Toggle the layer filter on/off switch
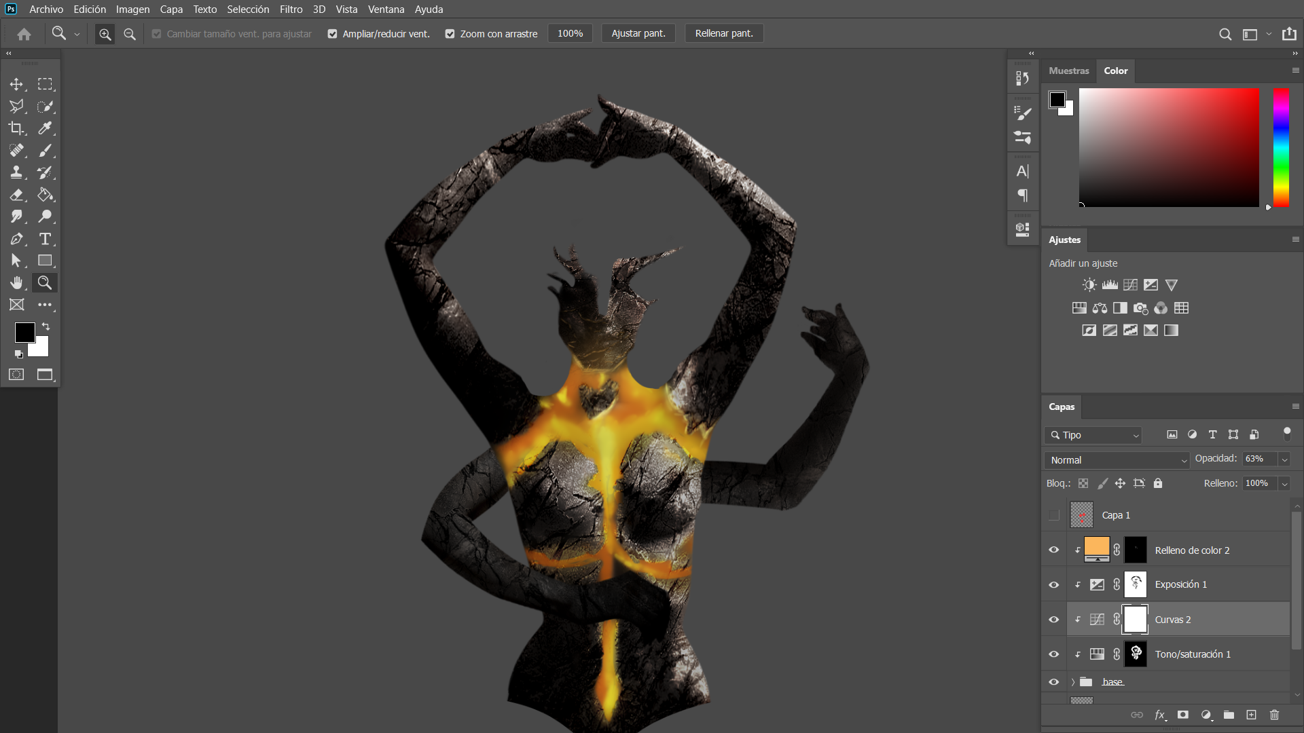This screenshot has height=733, width=1304. 1286,434
